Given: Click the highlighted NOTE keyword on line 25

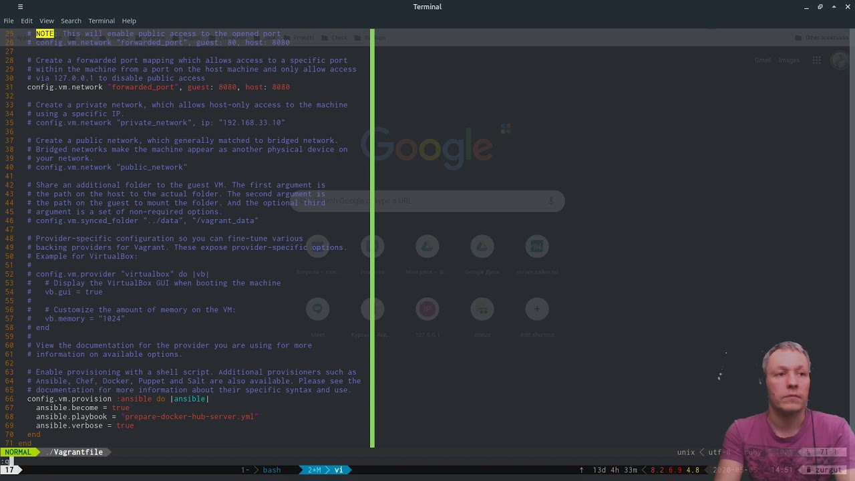Looking at the screenshot, I should click(x=45, y=33).
